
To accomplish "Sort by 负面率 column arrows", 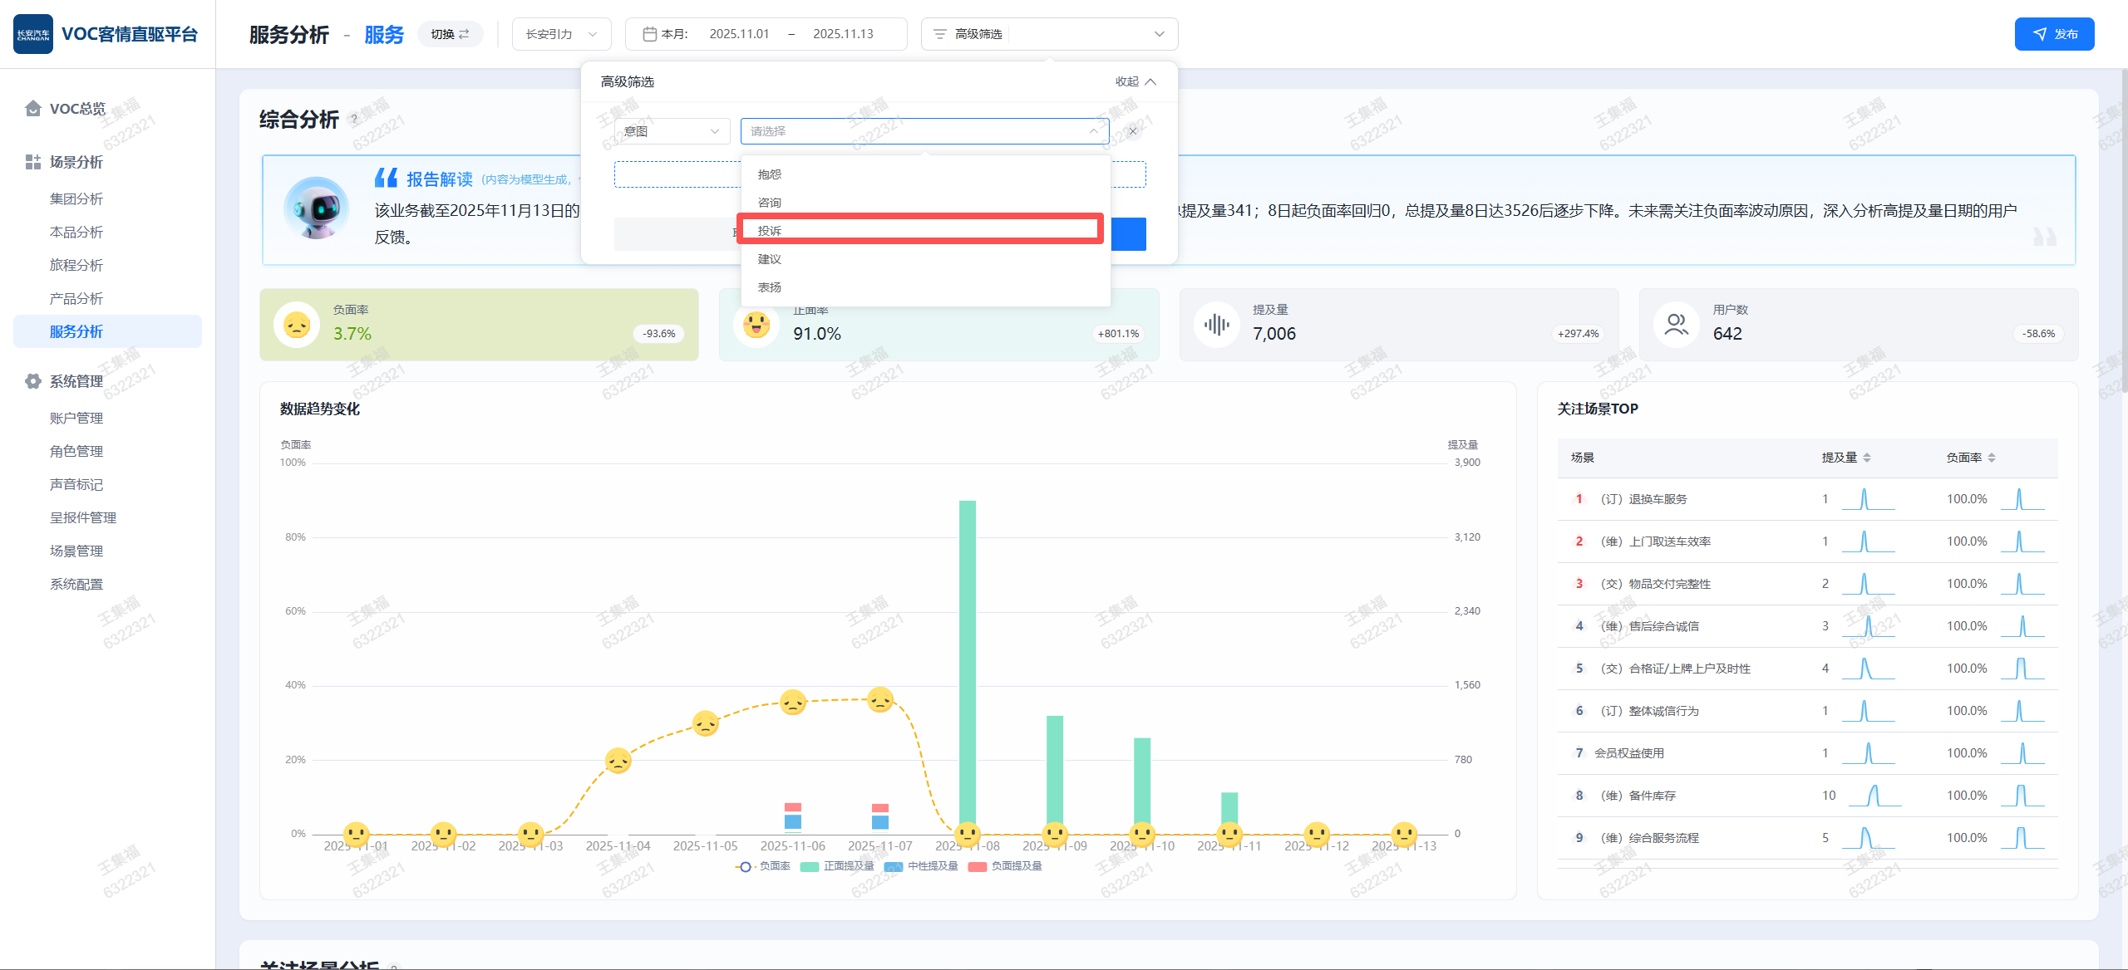I will 1992,458.
